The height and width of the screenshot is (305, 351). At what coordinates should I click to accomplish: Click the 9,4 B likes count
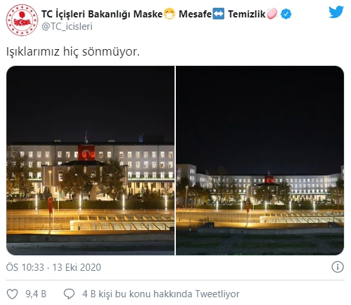point(36,294)
